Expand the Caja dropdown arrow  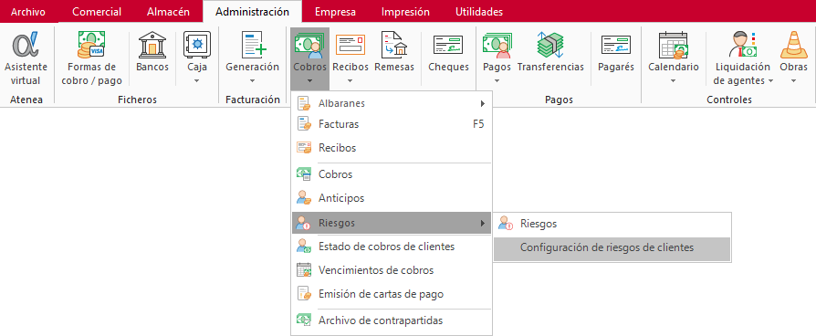[x=197, y=80]
